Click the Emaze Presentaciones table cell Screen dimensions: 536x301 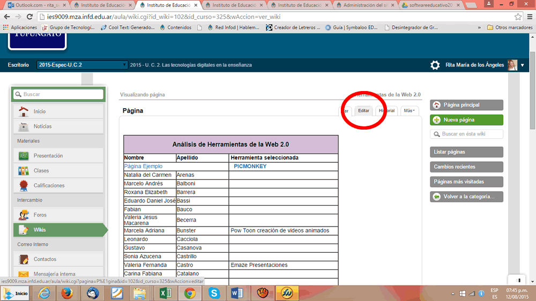[284, 265]
